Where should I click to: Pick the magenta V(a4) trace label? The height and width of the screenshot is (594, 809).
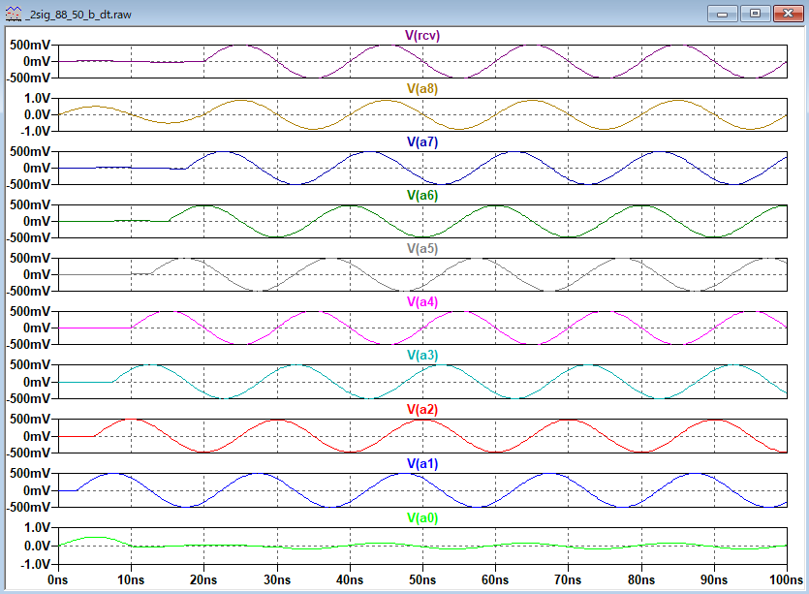422,302
